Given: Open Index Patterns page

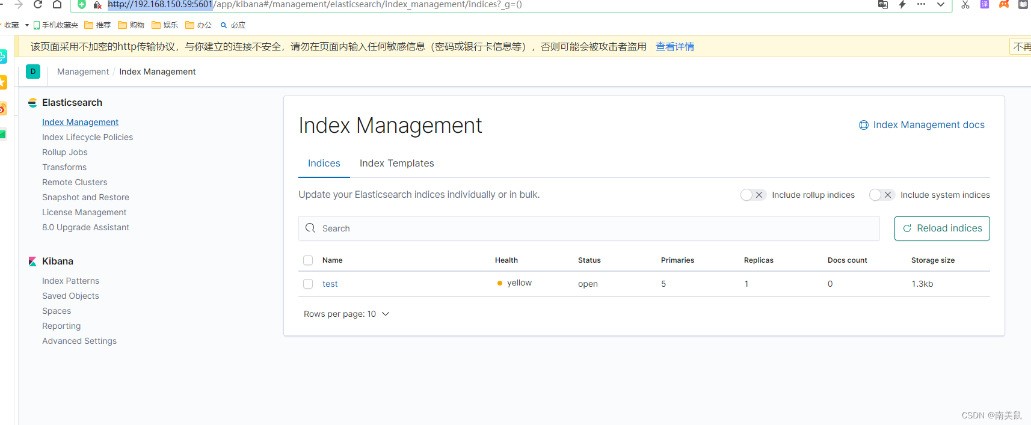Looking at the screenshot, I should point(70,281).
